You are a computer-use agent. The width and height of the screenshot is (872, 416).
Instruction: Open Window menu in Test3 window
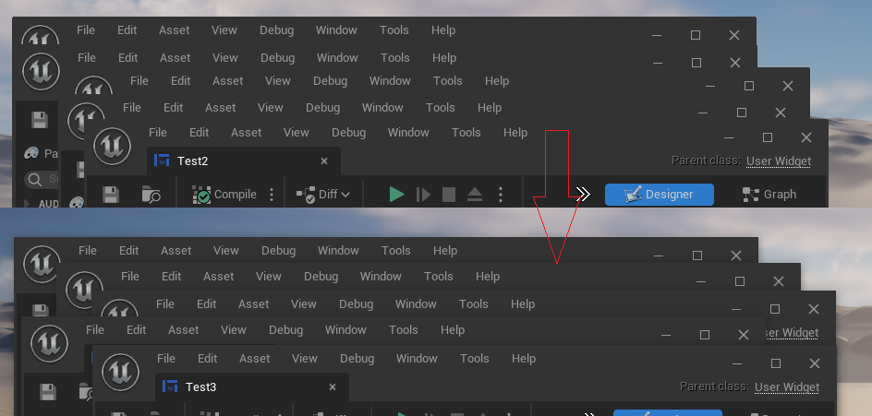[x=418, y=358]
